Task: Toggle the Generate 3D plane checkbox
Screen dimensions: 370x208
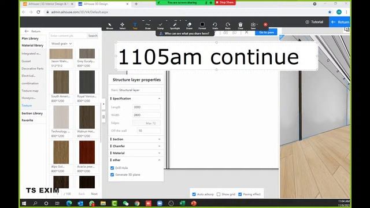Action: [112, 174]
